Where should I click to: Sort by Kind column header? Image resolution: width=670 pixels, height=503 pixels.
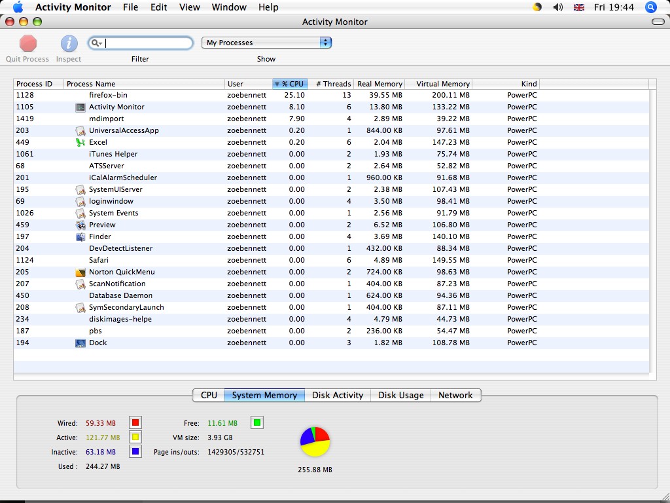506,84
